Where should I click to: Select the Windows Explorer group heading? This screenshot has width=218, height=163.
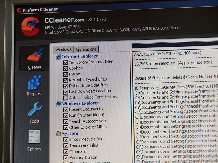point(81,103)
